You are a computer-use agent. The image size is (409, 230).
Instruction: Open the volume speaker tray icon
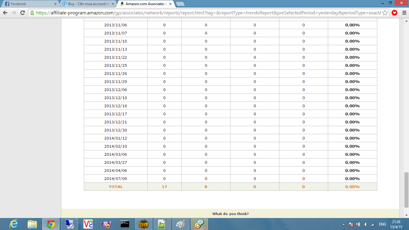coord(365,224)
